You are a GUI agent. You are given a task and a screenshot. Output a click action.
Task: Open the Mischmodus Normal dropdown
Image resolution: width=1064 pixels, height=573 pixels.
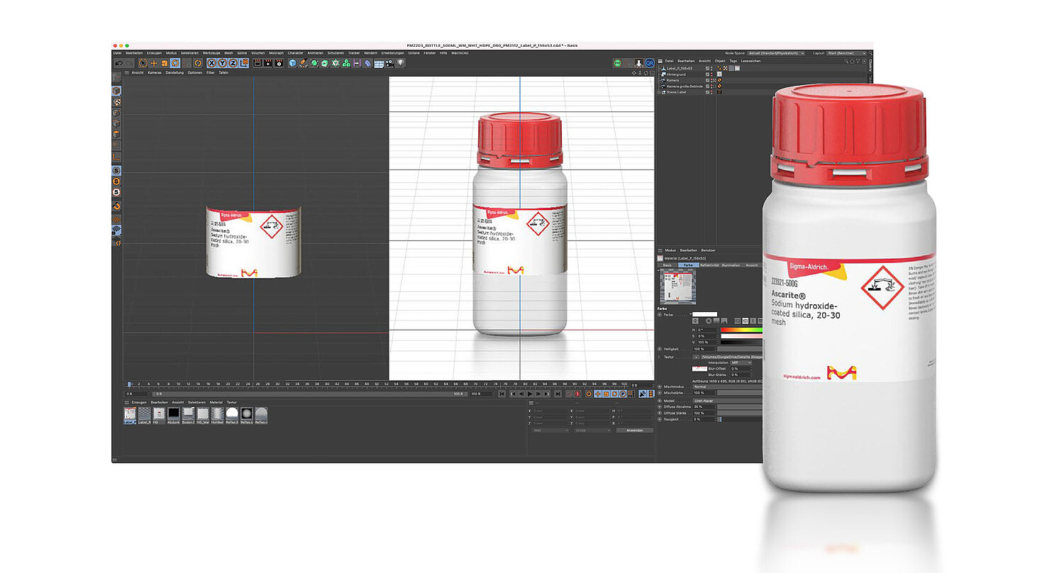pyautogui.click(x=728, y=386)
